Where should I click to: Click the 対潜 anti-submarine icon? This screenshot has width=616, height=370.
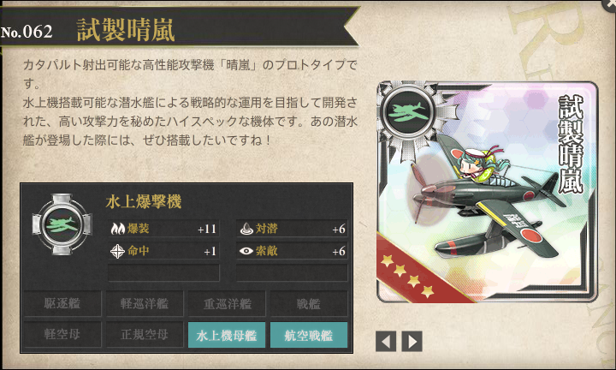pos(246,229)
